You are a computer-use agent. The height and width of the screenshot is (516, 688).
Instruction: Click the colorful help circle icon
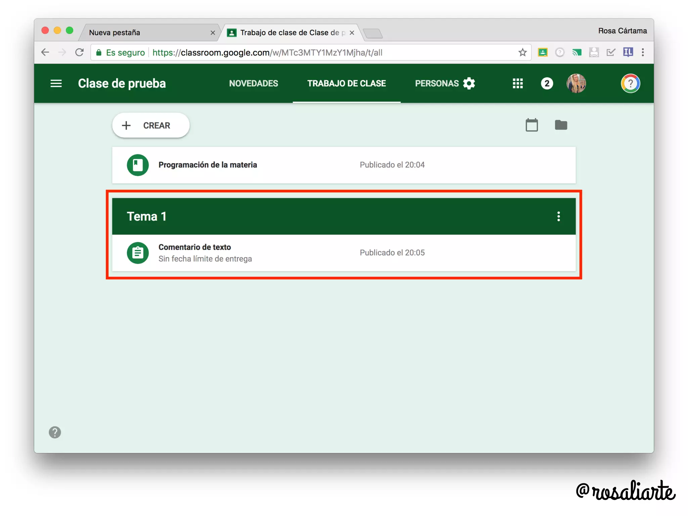click(x=630, y=83)
